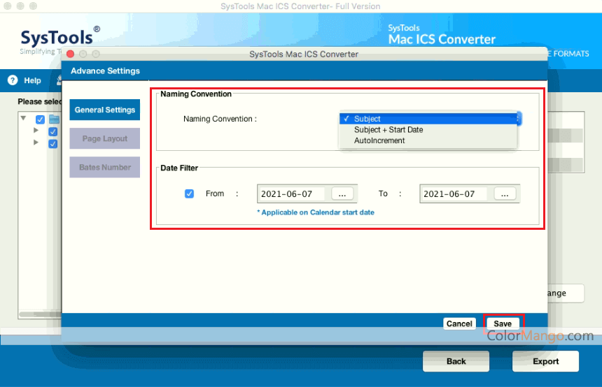Open the To date picker ellipsis button
The width and height of the screenshot is (602, 387).
[x=505, y=193]
